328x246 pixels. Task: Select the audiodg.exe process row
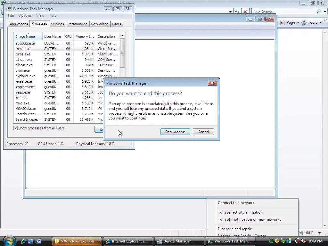click(x=67, y=43)
